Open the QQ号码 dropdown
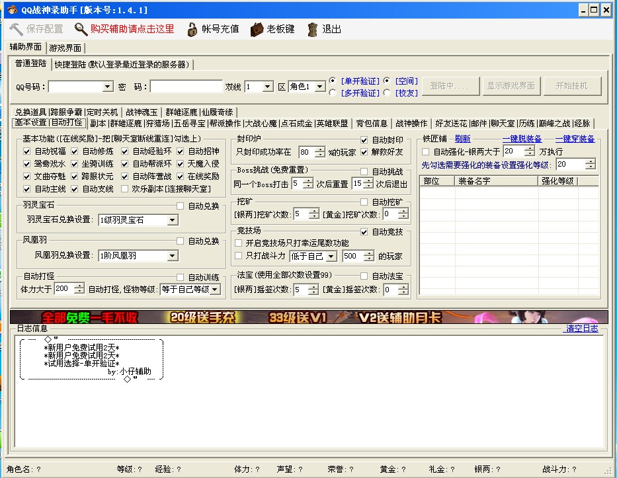This screenshot has height=478, width=617. (107, 87)
